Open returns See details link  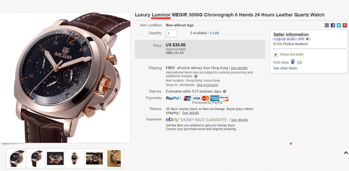pos(191,113)
